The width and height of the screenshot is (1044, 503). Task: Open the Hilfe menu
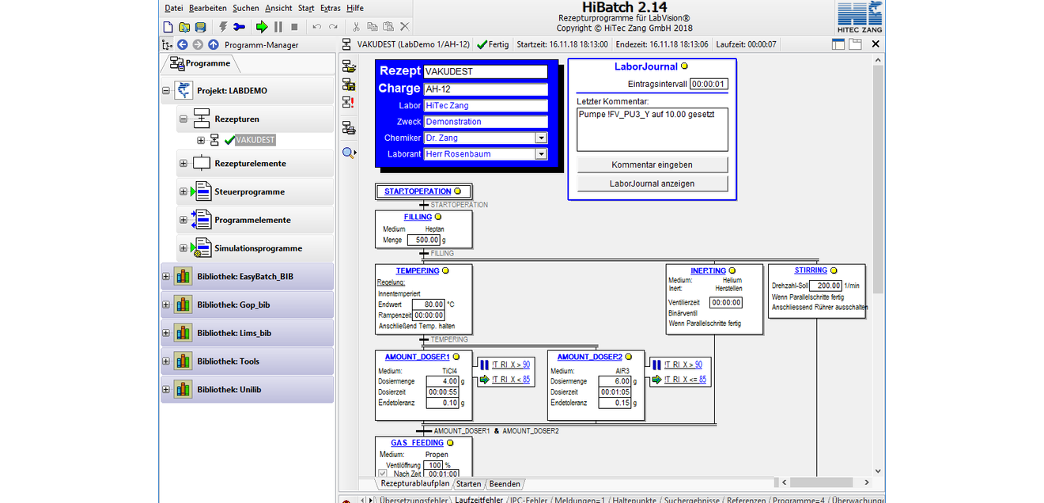point(355,8)
